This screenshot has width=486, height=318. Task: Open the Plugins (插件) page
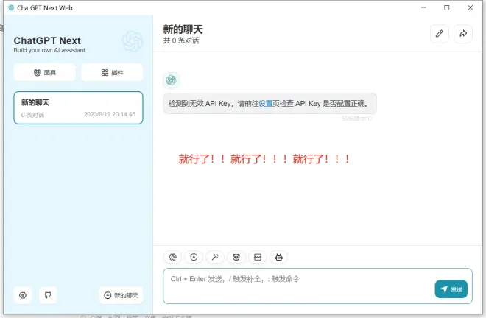(112, 73)
